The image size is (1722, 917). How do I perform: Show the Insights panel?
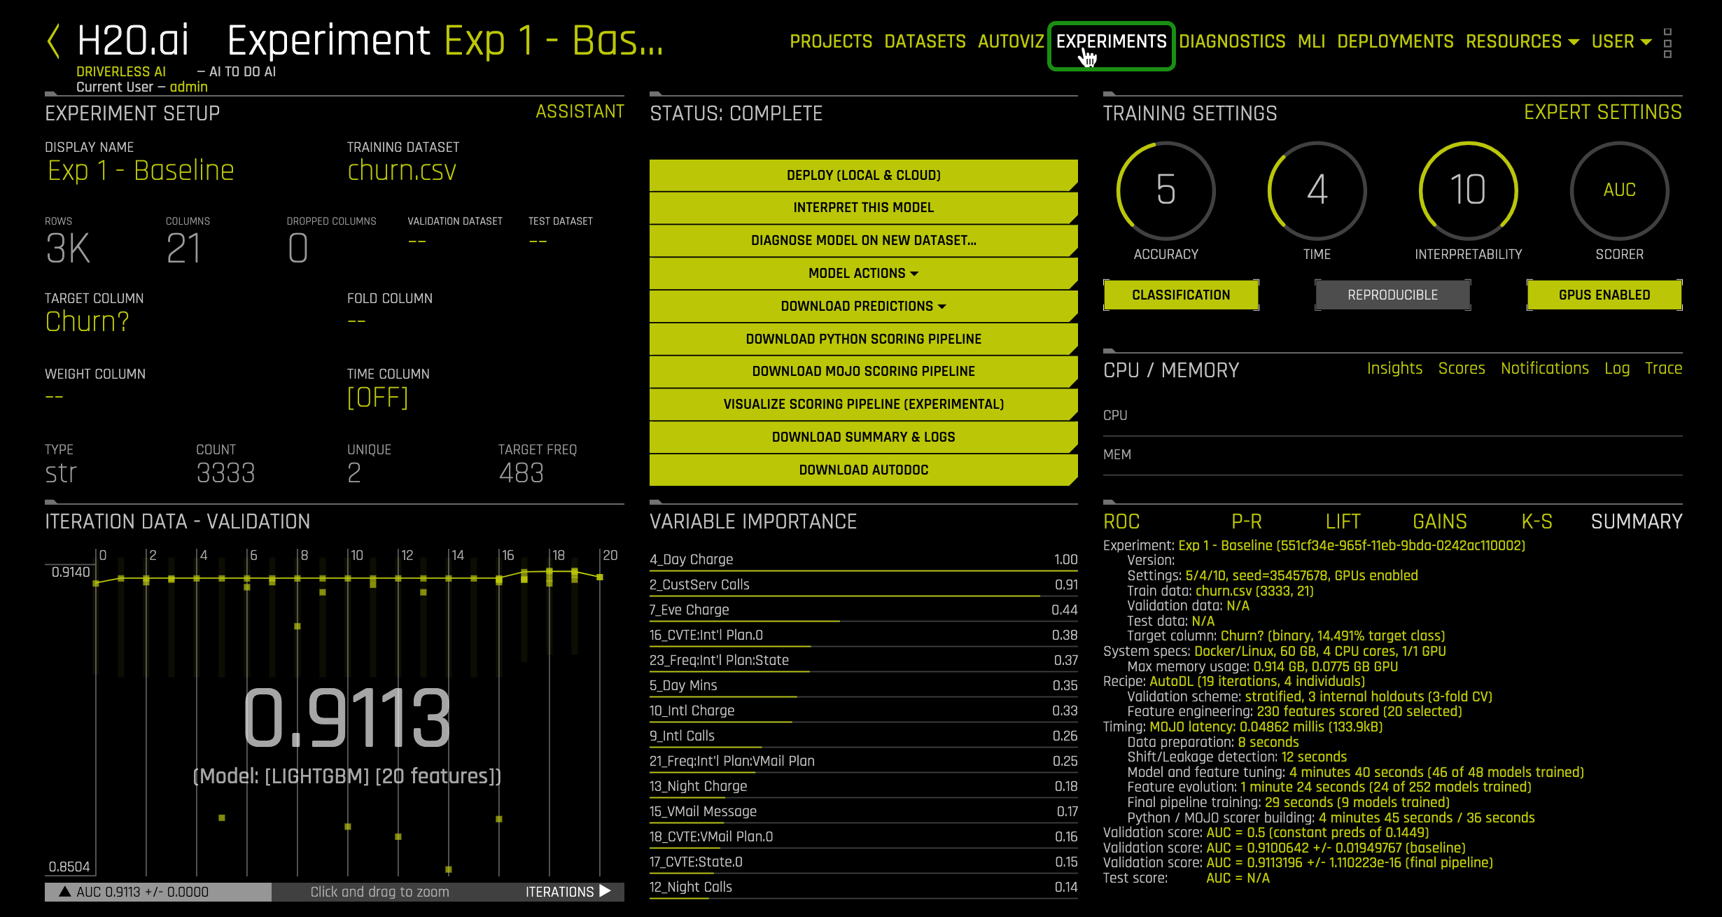[x=1394, y=368]
